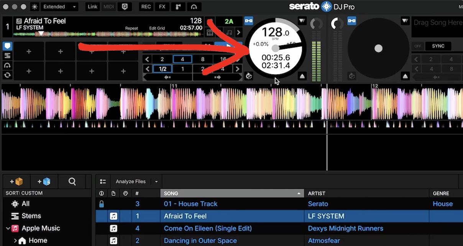Sort library by the GENRE column

pyautogui.click(x=446, y=194)
